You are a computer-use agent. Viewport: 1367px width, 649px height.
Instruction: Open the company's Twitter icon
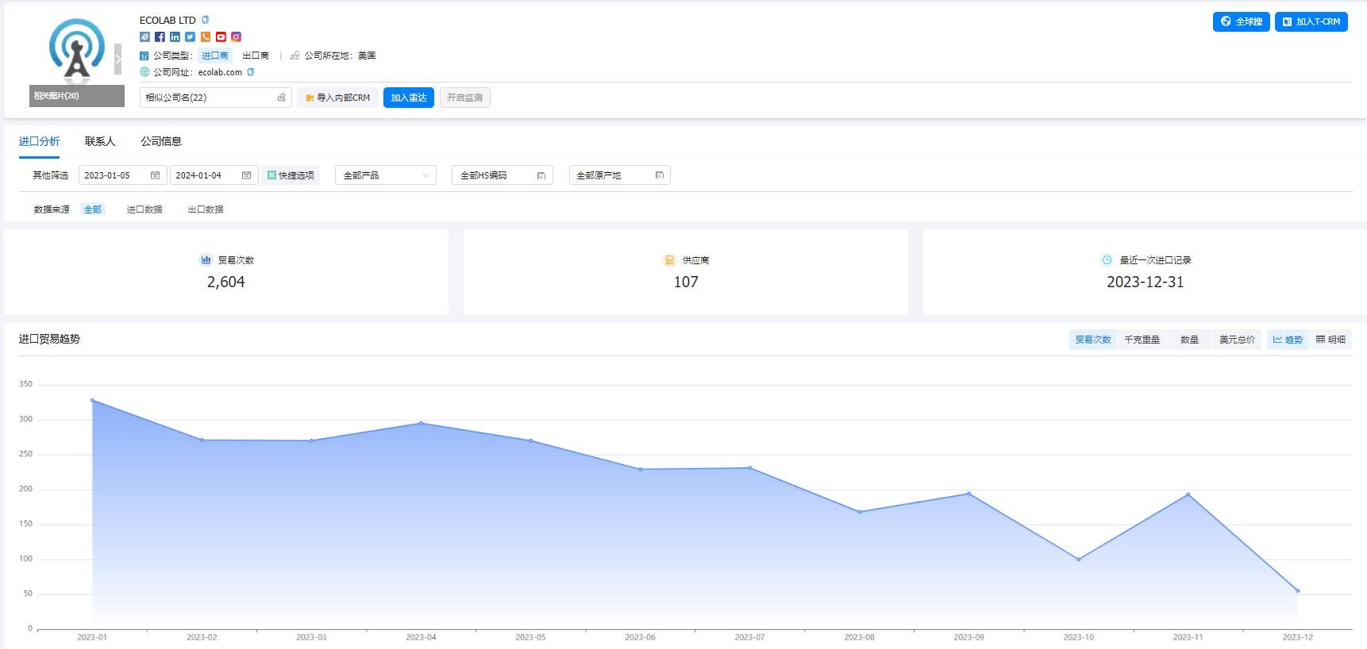(190, 36)
